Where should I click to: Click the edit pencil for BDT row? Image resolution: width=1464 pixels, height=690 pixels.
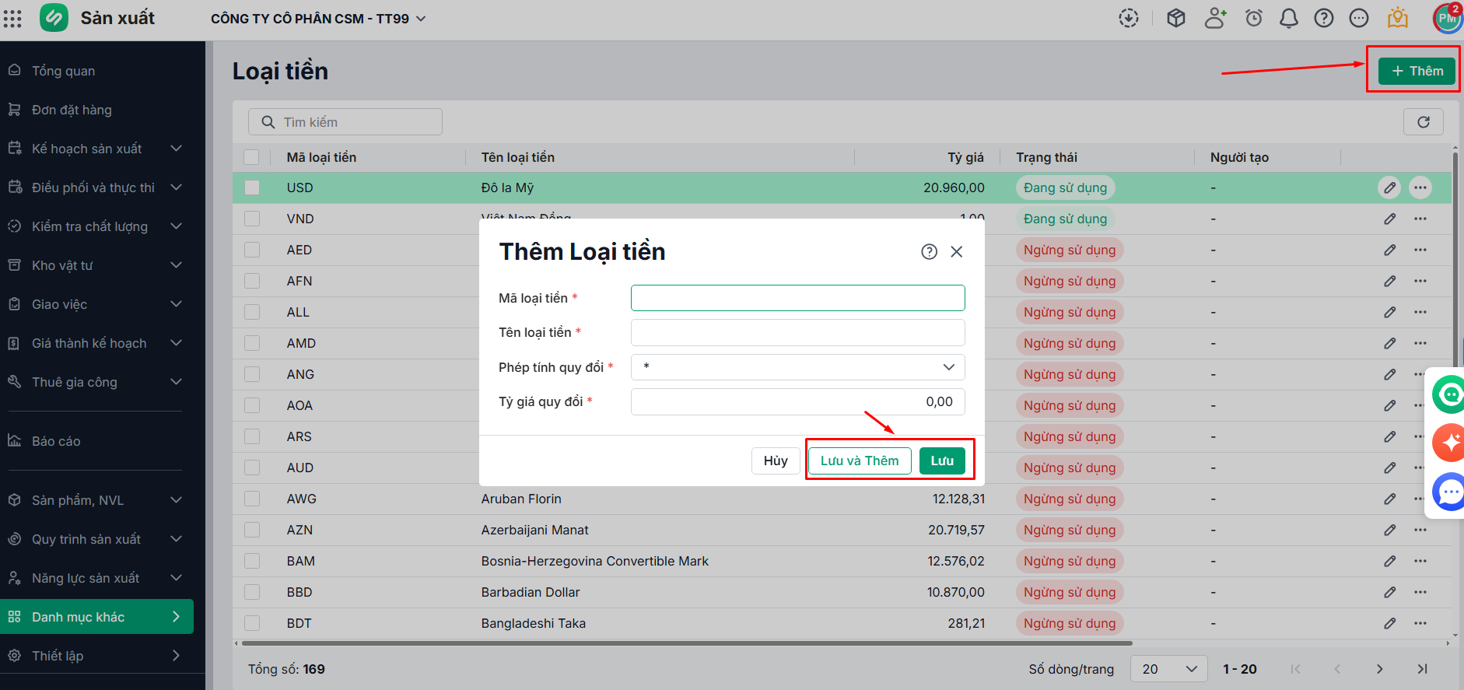(x=1389, y=623)
